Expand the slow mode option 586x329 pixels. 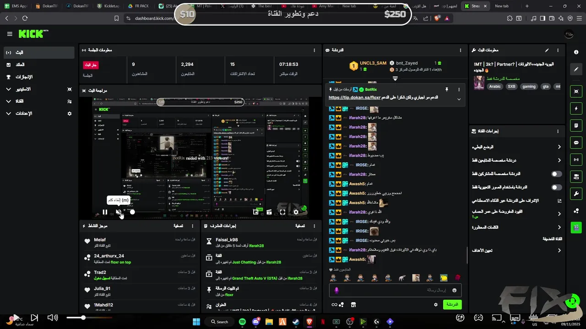559,147
